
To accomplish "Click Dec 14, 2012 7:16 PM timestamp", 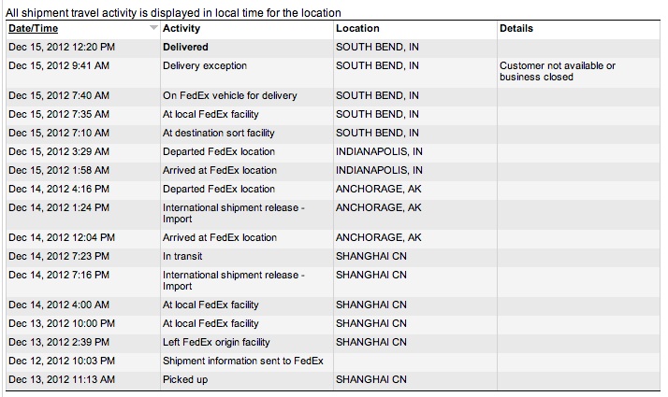I will click(59, 276).
